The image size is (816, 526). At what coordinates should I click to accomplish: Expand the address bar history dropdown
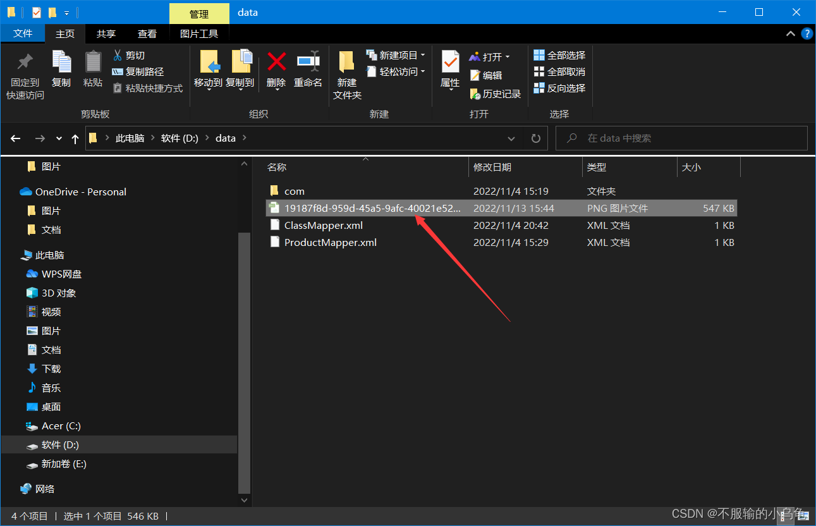tap(511, 138)
